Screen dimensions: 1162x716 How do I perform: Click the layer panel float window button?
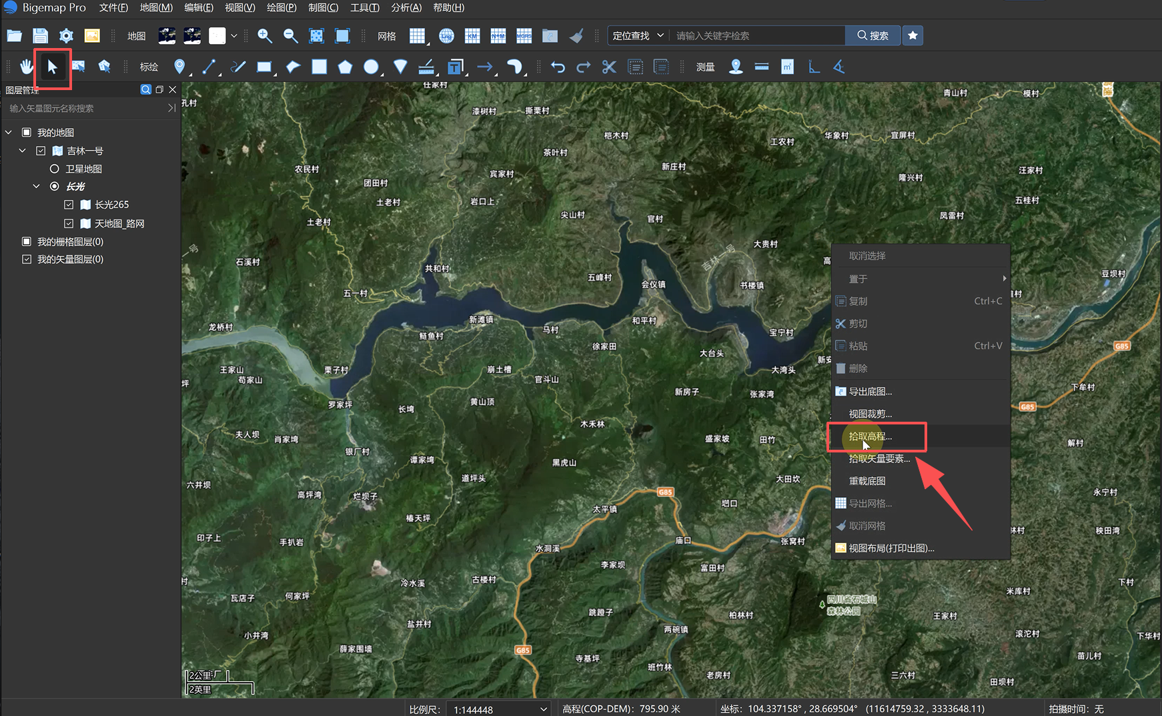(x=159, y=89)
